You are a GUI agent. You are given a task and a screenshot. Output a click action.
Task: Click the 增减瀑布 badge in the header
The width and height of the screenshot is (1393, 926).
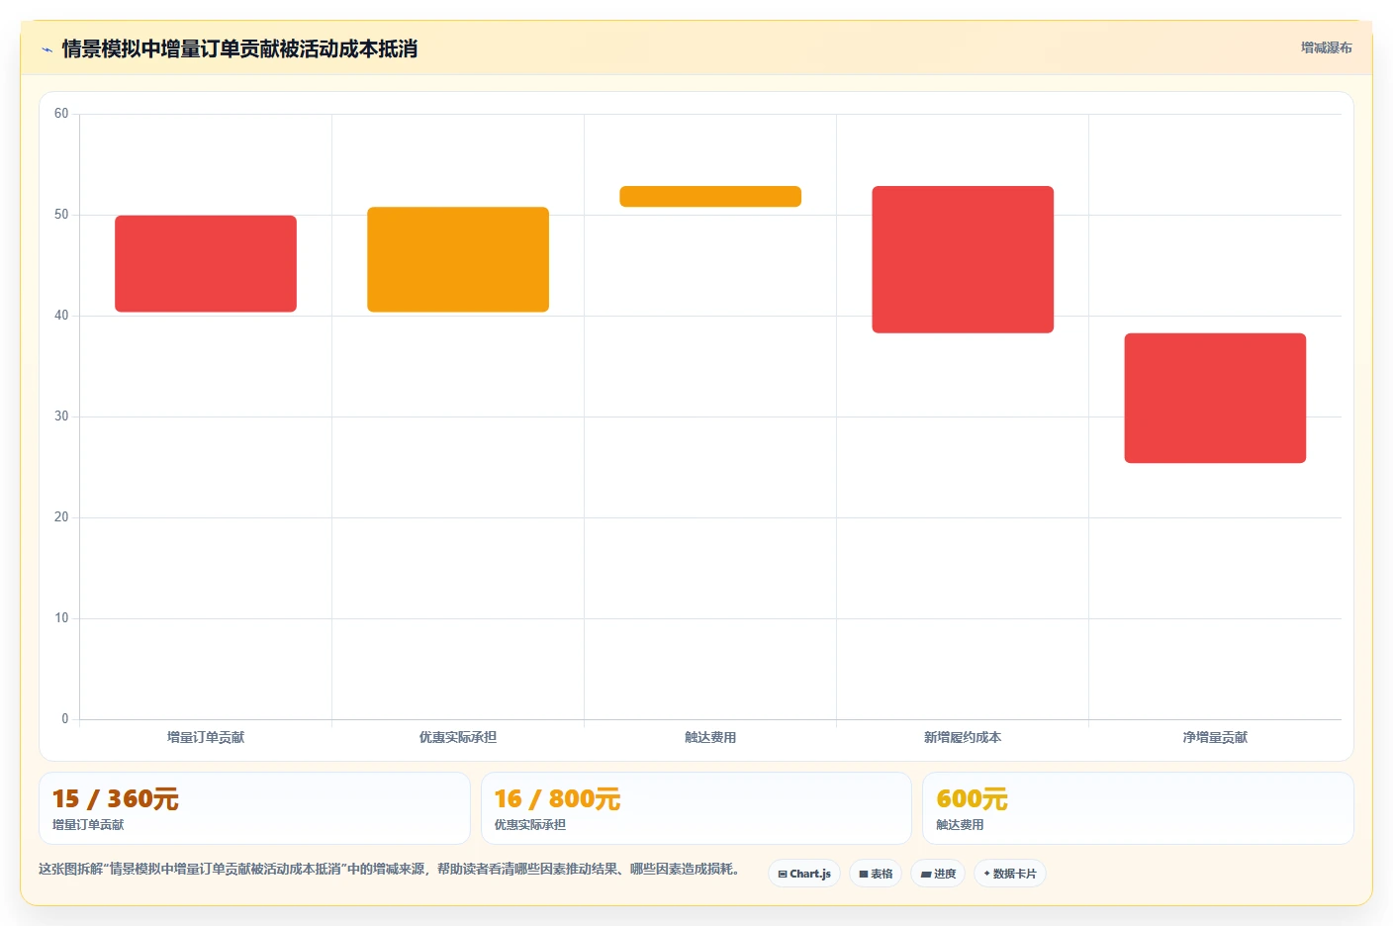pyautogui.click(x=1326, y=47)
